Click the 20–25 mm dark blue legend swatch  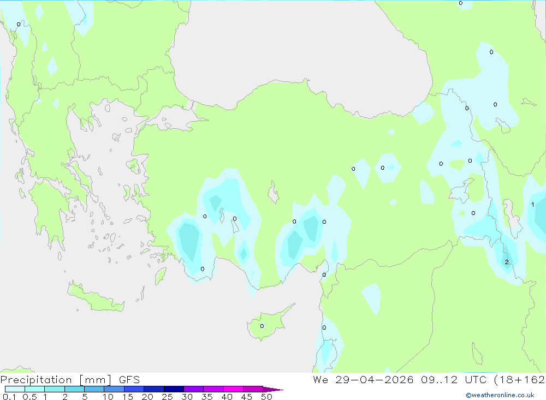(154, 389)
